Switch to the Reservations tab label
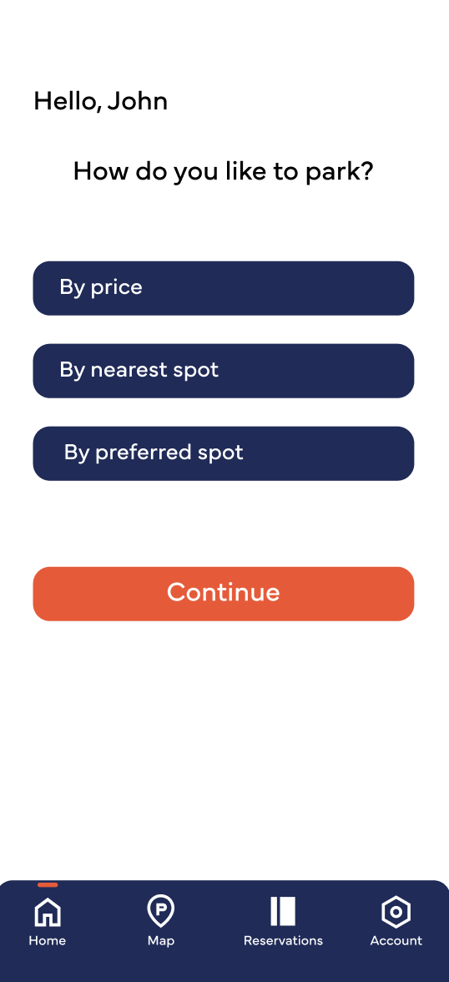The image size is (449, 982). pyautogui.click(x=283, y=940)
